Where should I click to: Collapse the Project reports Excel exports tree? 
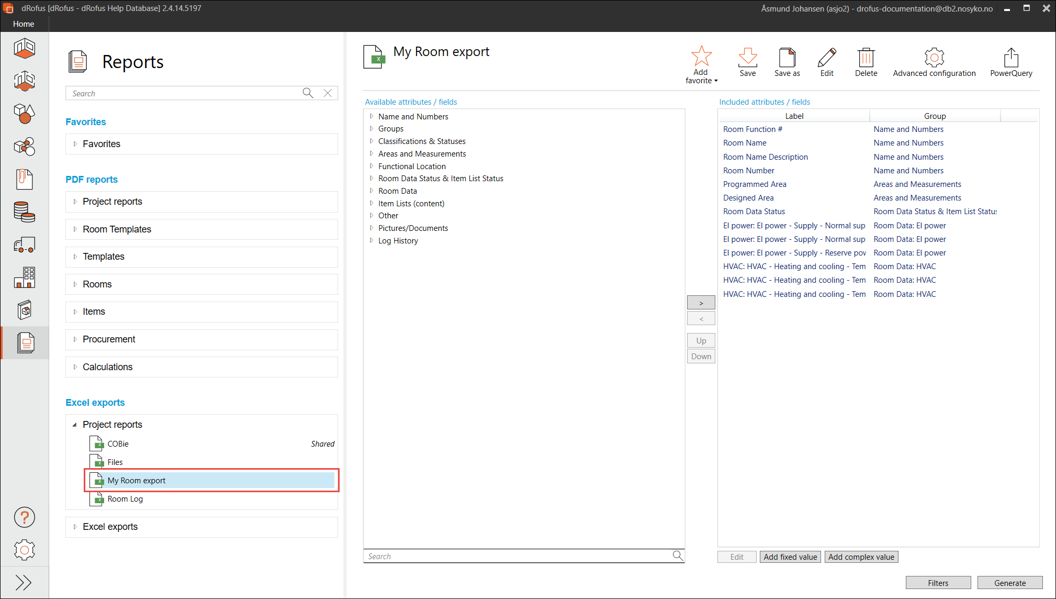click(x=74, y=425)
